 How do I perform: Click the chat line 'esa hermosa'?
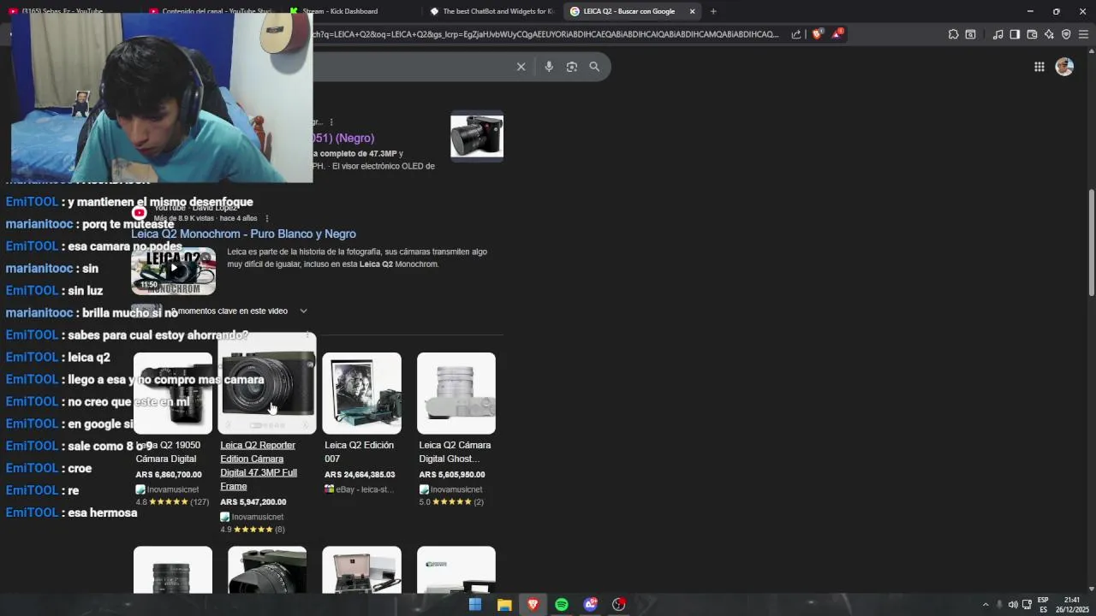click(102, 512)
